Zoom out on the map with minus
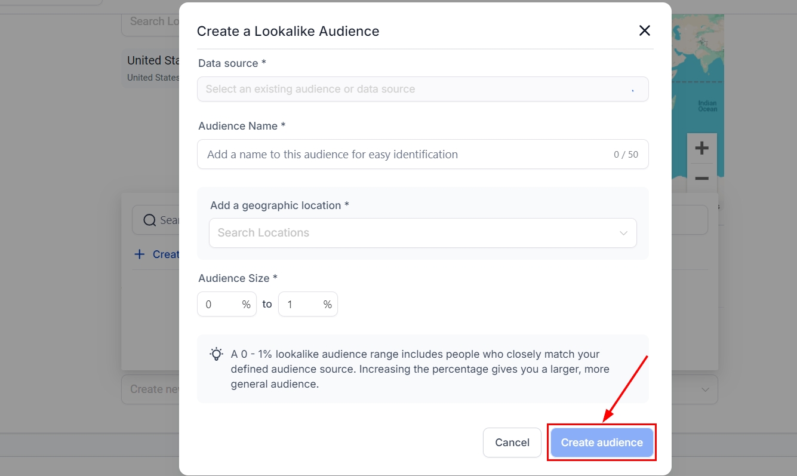The height and width of the screenshot is (476, 797). [701, 179]
